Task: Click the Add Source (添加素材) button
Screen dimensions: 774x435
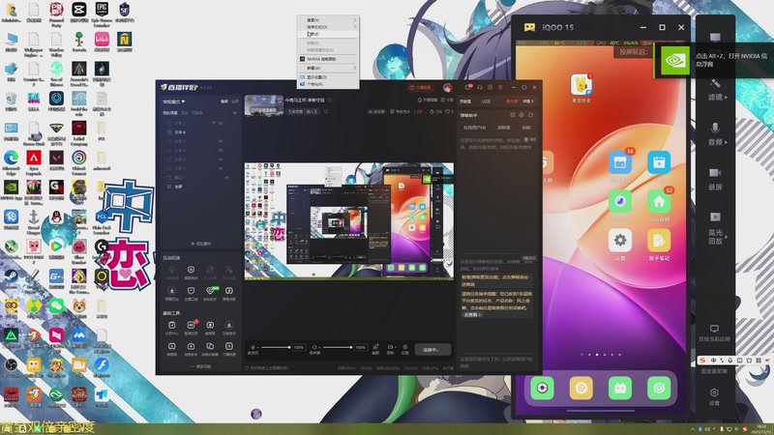Action: (x=201, y=244)
